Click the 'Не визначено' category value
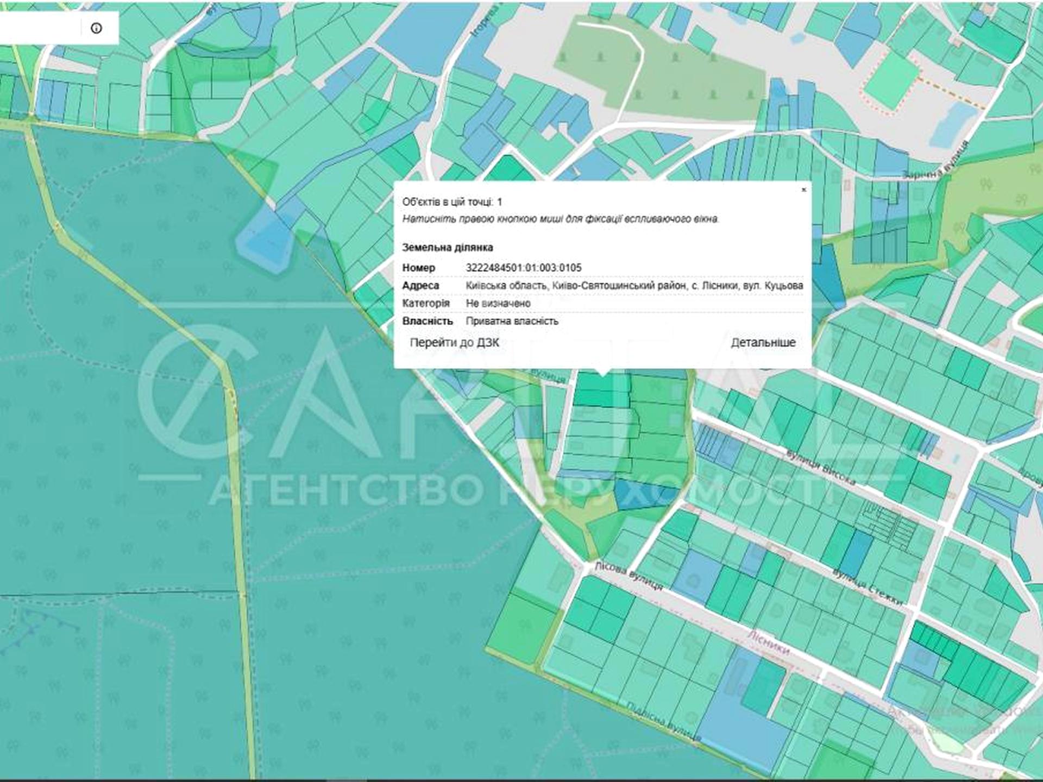Image resolution: width=1043 pixels, height=782 pixels. tap(498, 304)
